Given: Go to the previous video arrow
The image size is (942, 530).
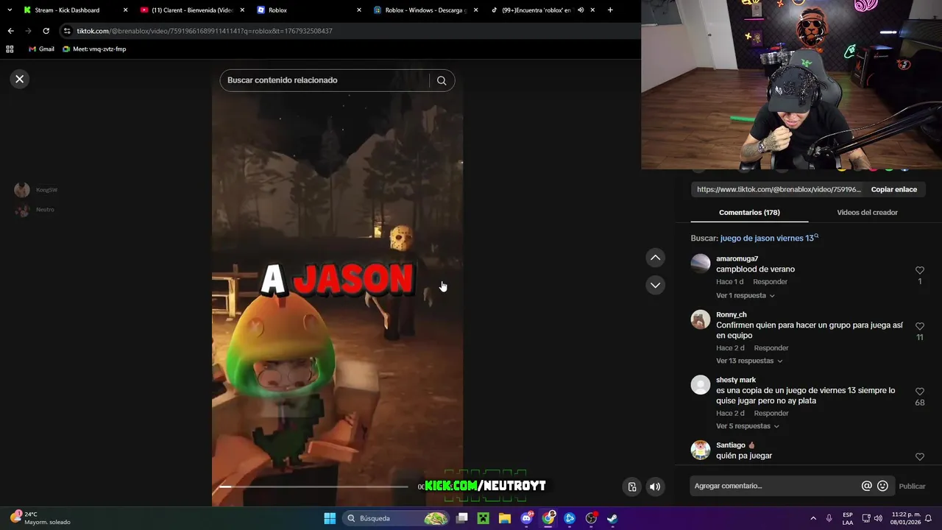Looking at the screenshot, I should (655, 258).
